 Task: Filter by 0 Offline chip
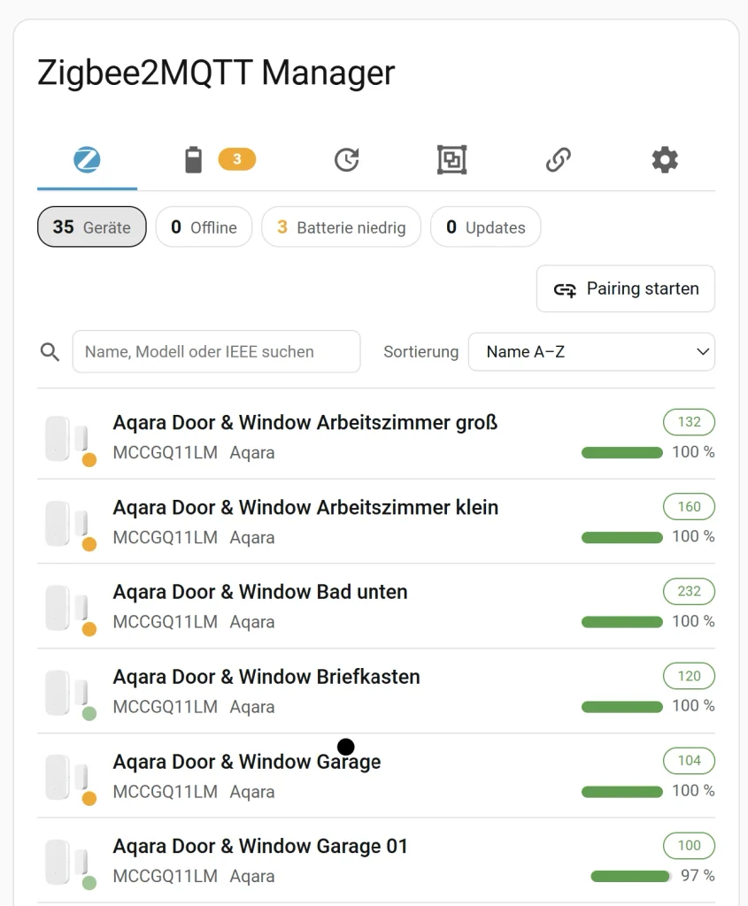pos(204,227)
